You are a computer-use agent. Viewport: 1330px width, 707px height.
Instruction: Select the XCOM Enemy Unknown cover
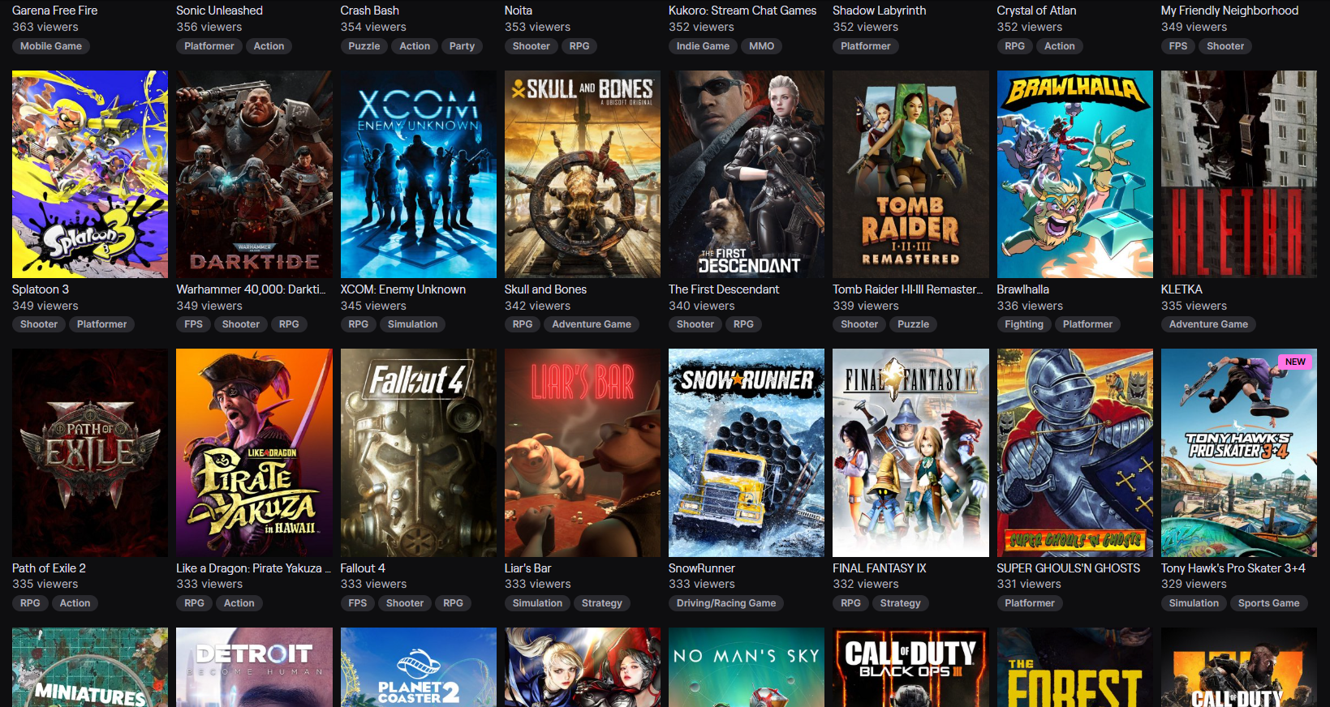419,174
